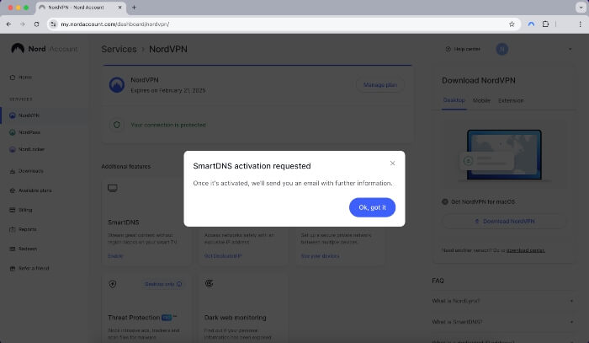Click the browser forward arrow
This screenshot has height=343, width=589.
[23, 24]
